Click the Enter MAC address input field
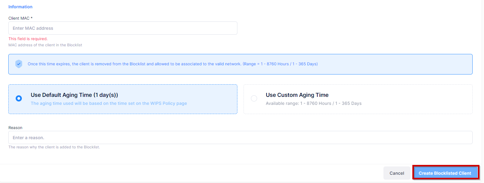The width and height of the screenshot is (484, 183). (123, 28)
